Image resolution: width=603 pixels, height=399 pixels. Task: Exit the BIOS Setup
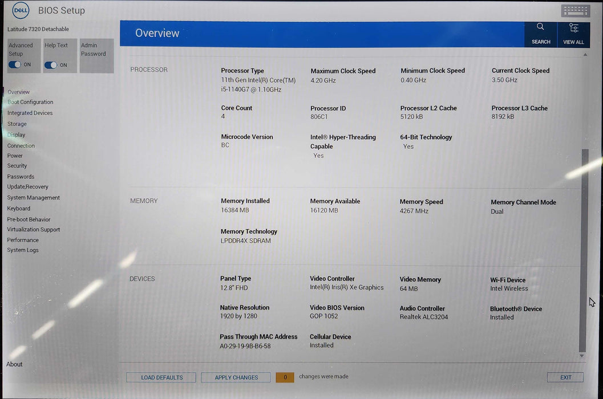click(565, 377)
